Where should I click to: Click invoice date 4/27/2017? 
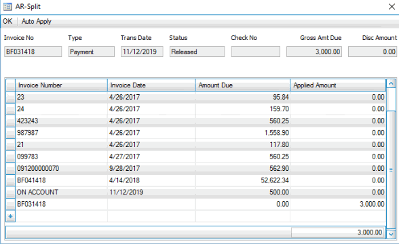[151, 157]
